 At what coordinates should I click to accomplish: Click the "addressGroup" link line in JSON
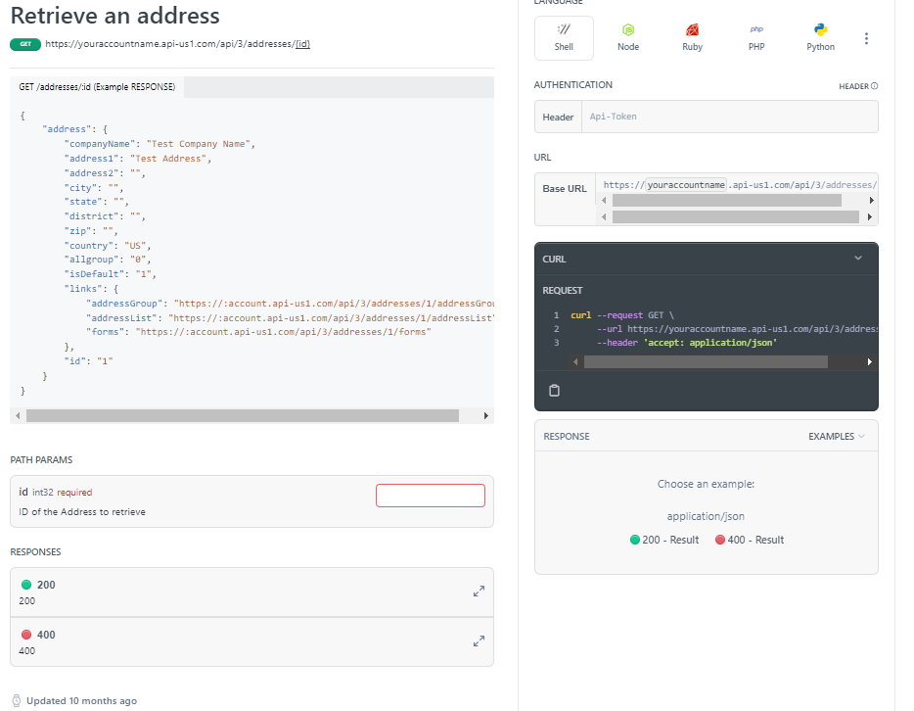(x=290, y=304)
